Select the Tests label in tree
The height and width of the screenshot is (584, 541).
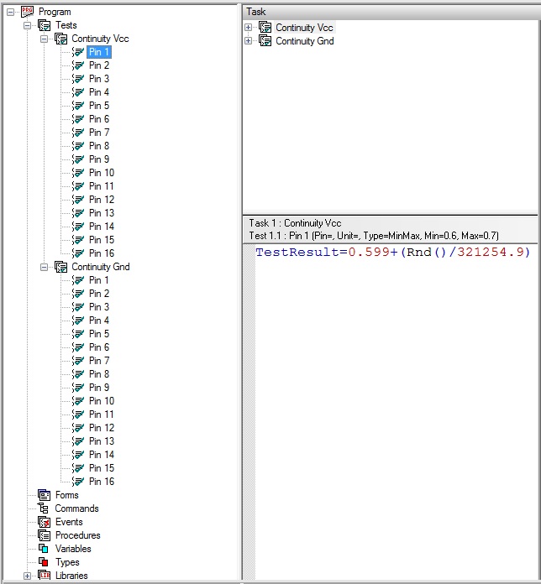click(66, 25)
